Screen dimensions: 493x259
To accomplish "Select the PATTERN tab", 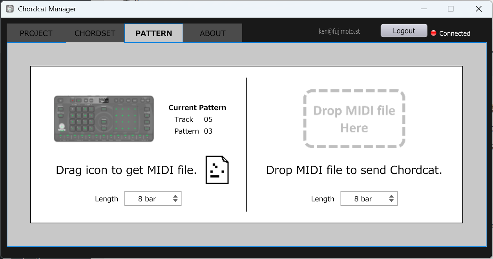I will (x=154, y=33).
